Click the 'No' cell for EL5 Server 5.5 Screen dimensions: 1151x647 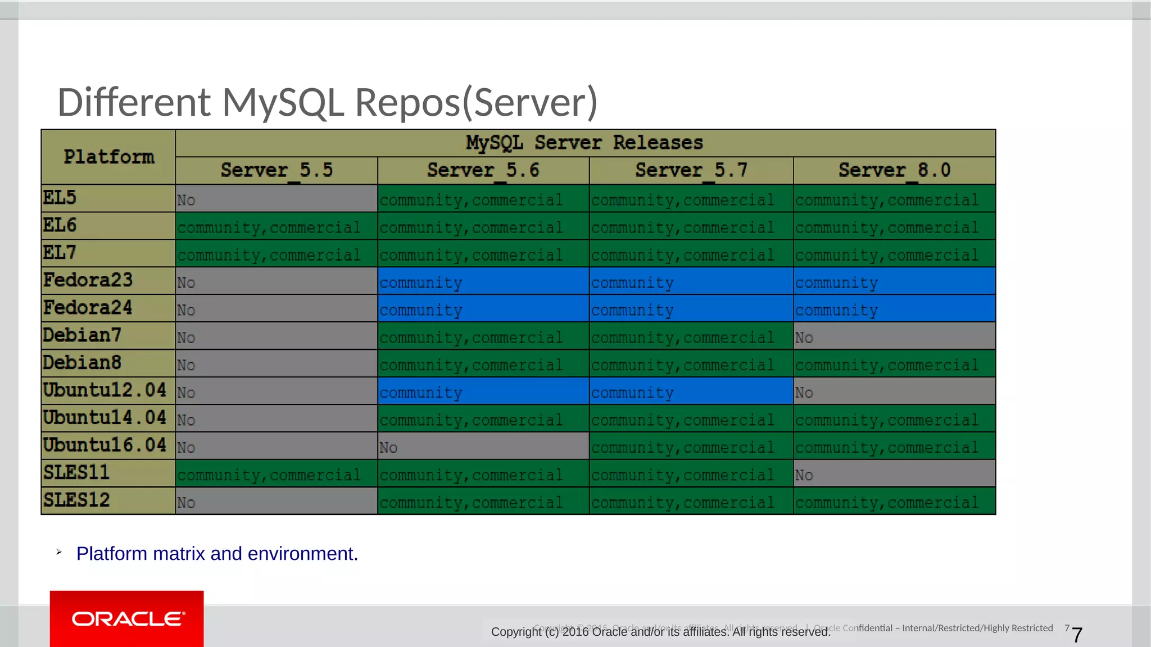(x=277, y=198)
